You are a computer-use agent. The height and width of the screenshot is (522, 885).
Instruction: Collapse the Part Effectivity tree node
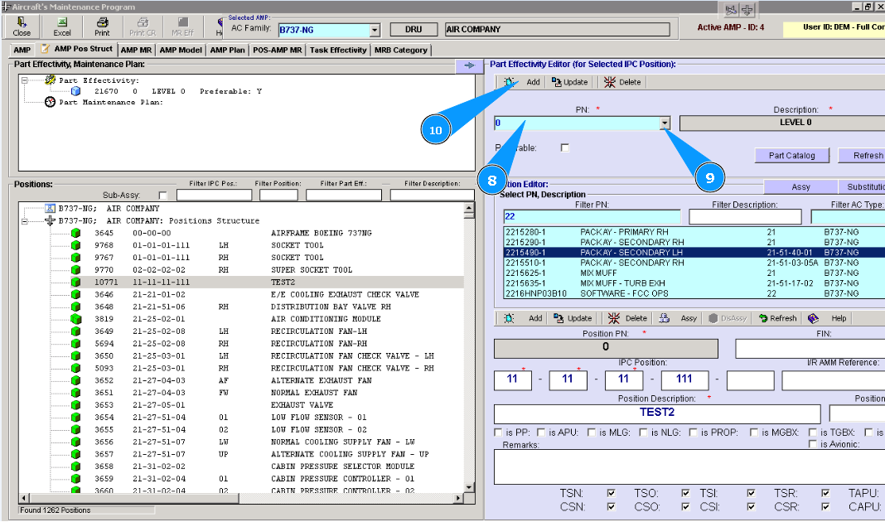pos(25,80)
